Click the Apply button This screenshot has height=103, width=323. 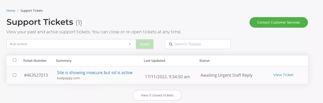pos(145,44)
